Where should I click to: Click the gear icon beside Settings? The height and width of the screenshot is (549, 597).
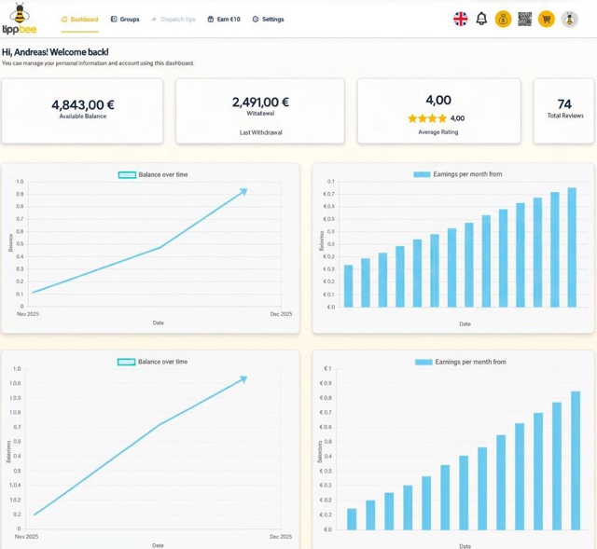256,20
